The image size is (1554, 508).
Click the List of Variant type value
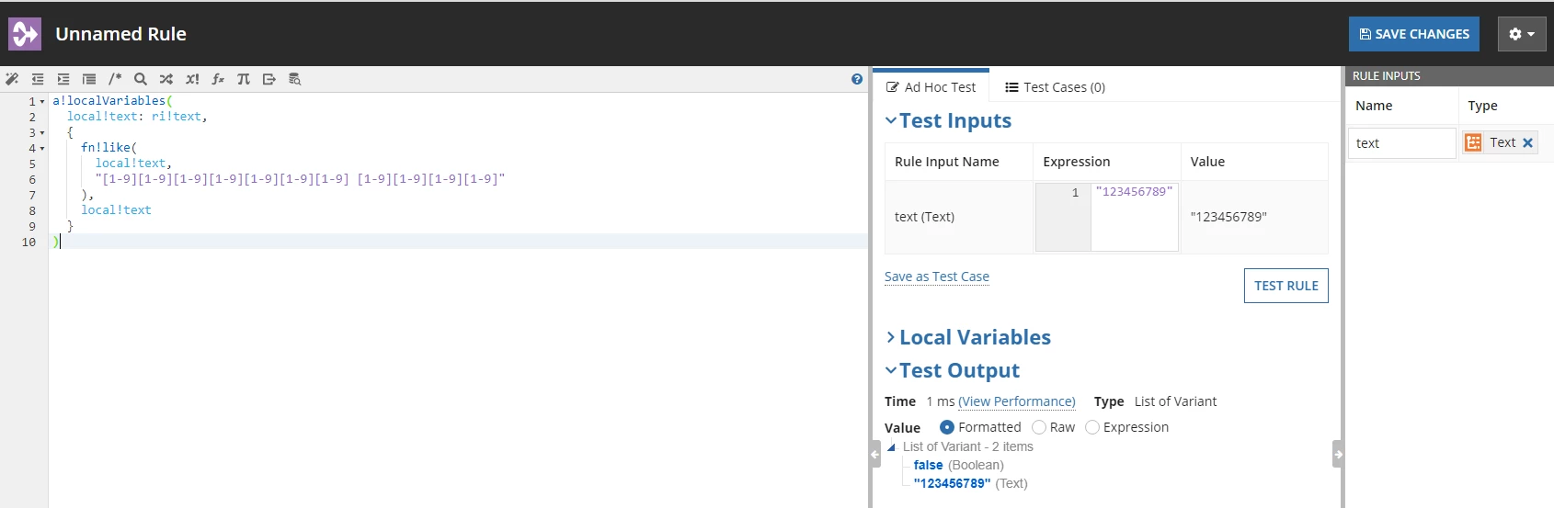coord(1175,401)
